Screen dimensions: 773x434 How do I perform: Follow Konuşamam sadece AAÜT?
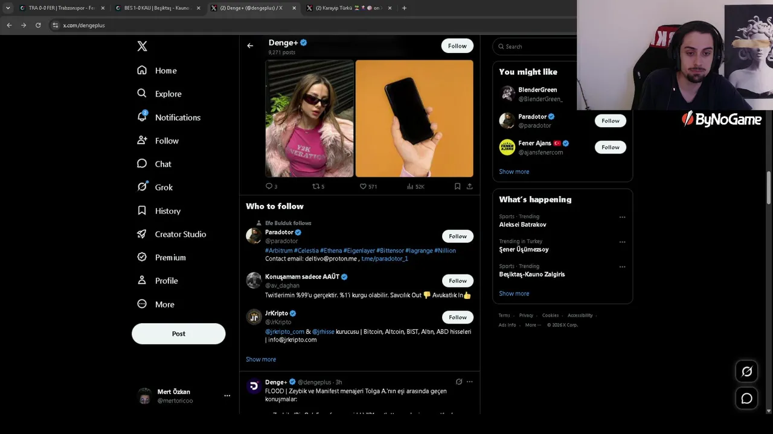point(458,281)
